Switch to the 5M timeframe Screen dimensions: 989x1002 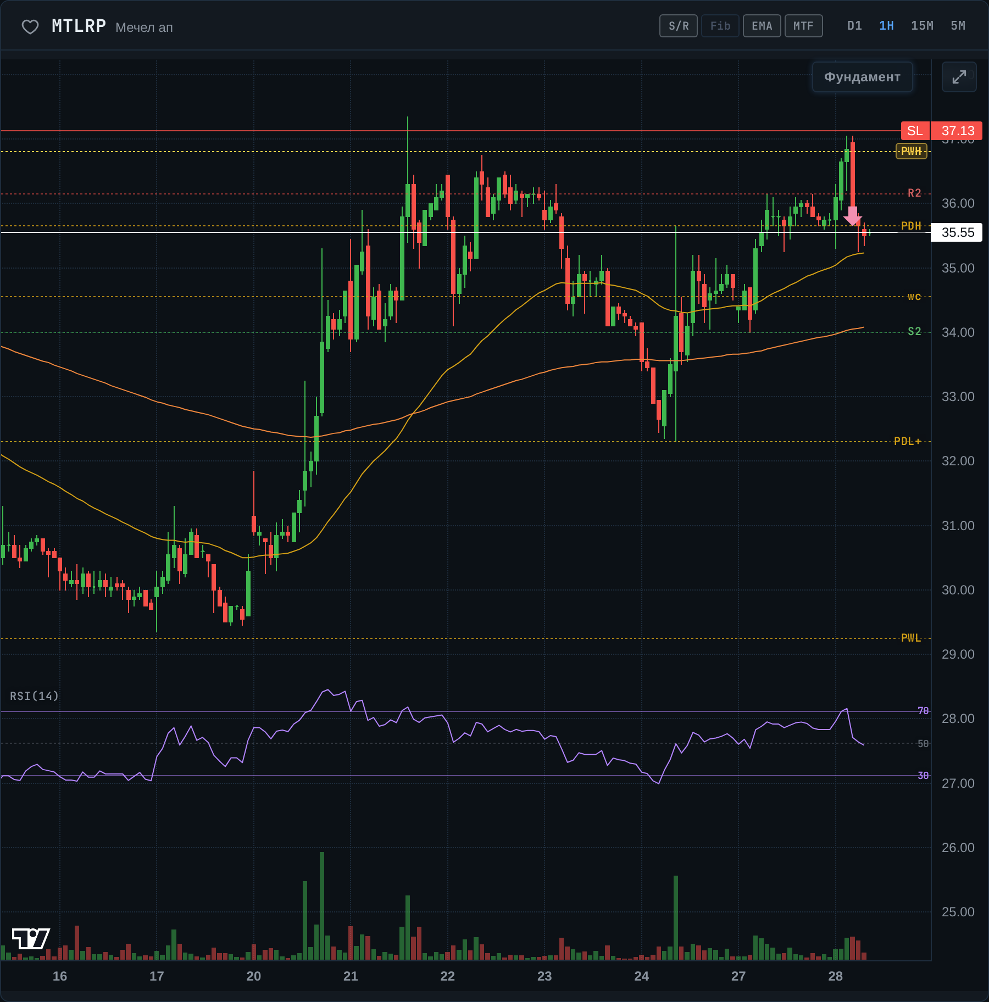[958, 26]
